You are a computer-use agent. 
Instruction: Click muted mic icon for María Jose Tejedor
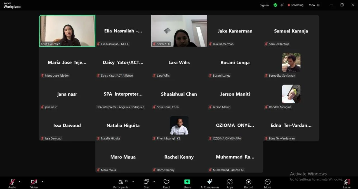pos(42,75)
